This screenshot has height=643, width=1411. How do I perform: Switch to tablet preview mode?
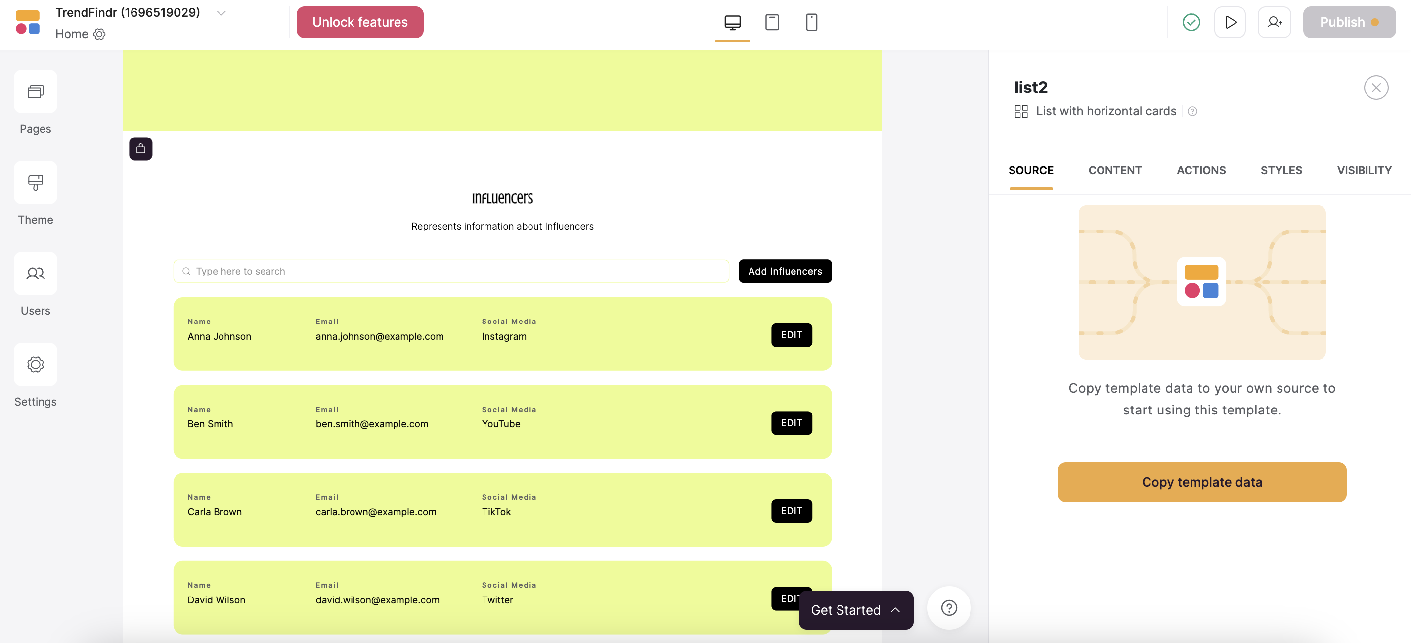tap(772, 22)
